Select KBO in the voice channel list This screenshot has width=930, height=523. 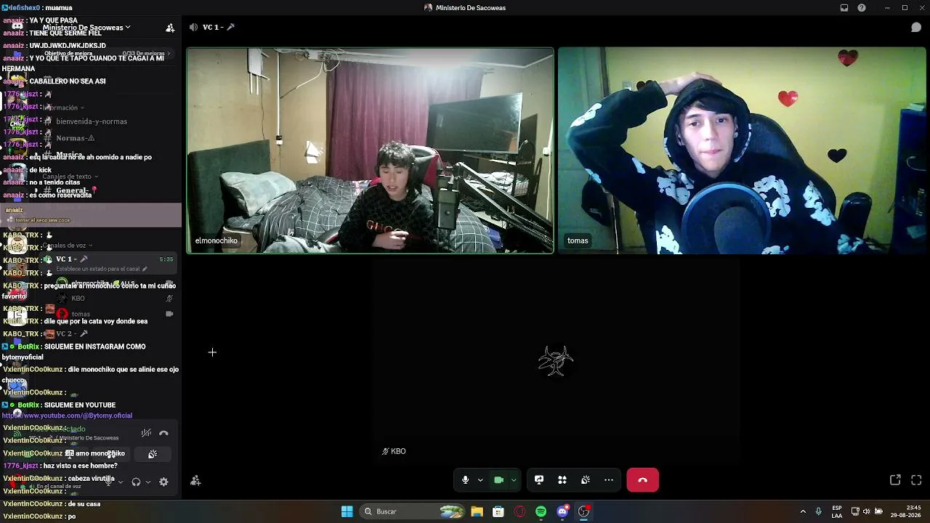coord(78,299)
